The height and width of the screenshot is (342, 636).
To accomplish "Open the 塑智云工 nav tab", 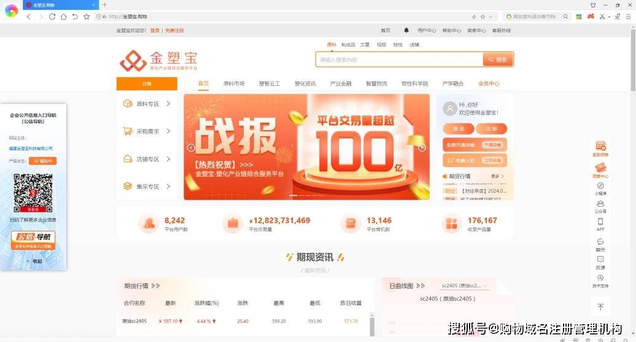I will pyautogui.click(x=270, y=84).
